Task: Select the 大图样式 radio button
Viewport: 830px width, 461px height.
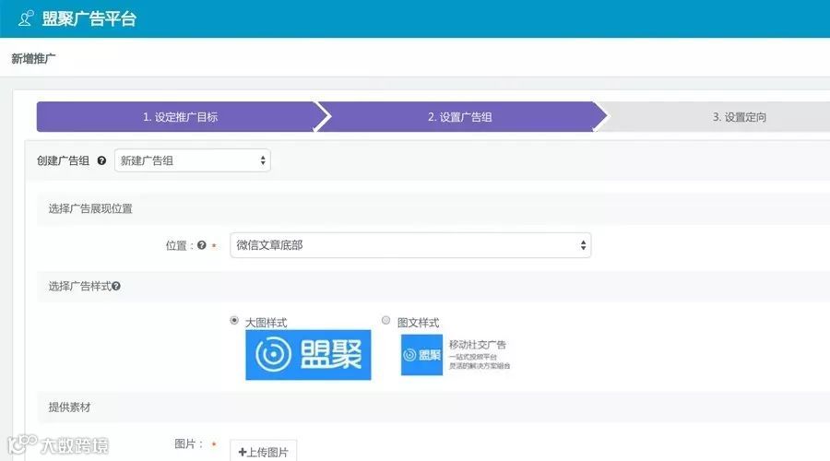Action: (x=234, y=320)
